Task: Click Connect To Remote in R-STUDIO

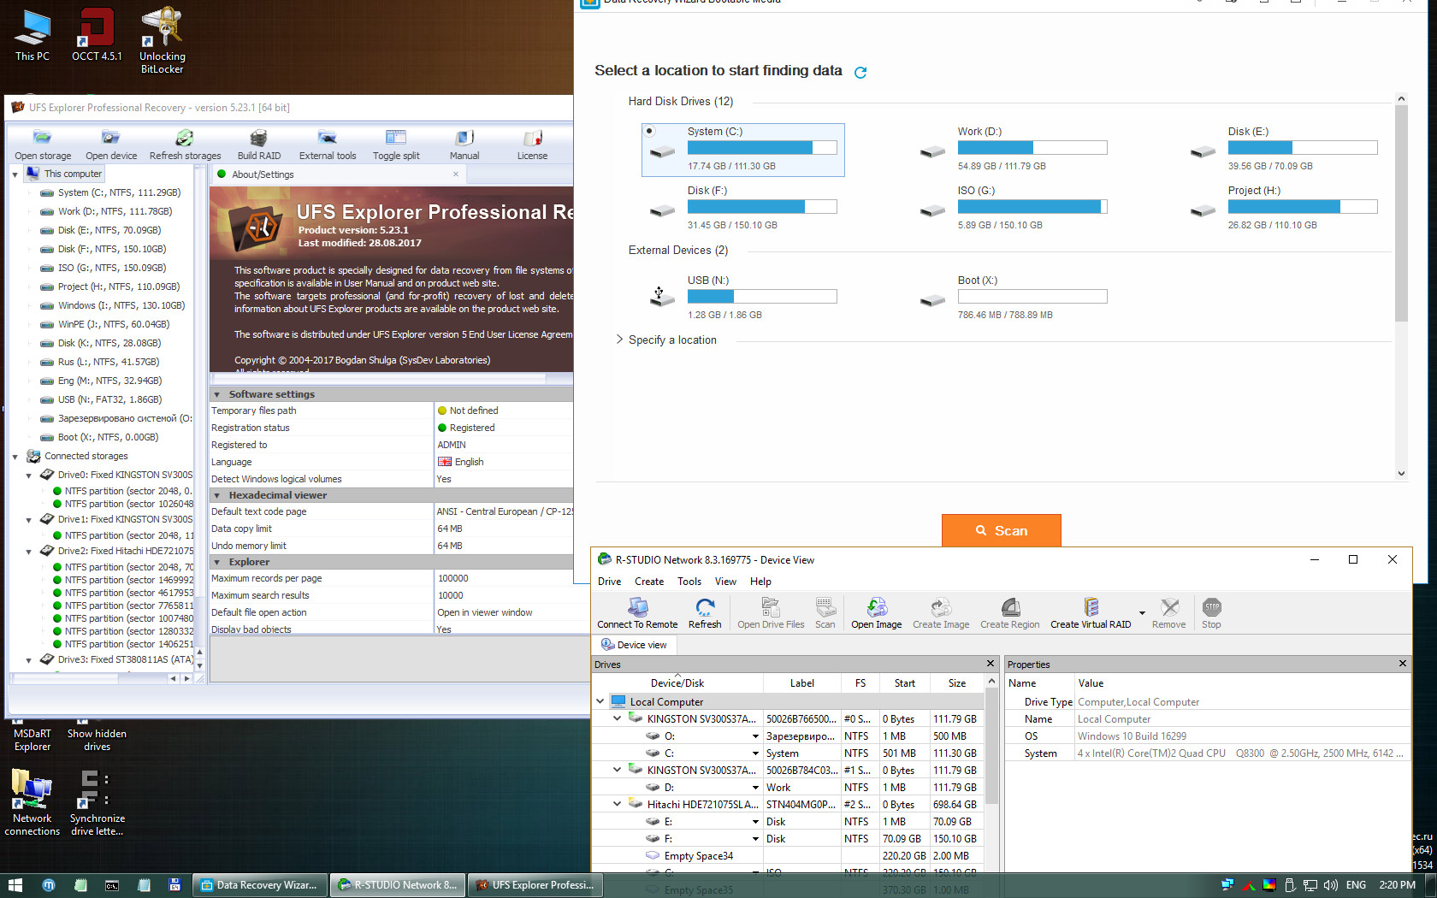Action: pos(637,613)
